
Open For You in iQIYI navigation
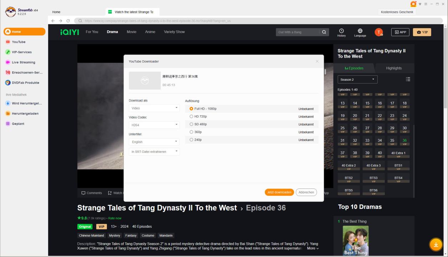click(92, 32)
